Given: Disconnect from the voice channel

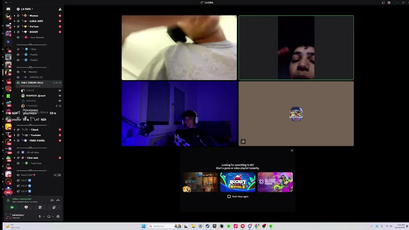Looking at the screenshot, I should click(x=58, y=200).
